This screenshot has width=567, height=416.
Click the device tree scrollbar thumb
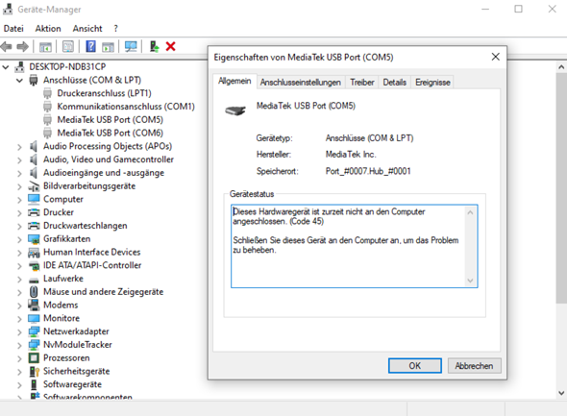coord(561,188)
